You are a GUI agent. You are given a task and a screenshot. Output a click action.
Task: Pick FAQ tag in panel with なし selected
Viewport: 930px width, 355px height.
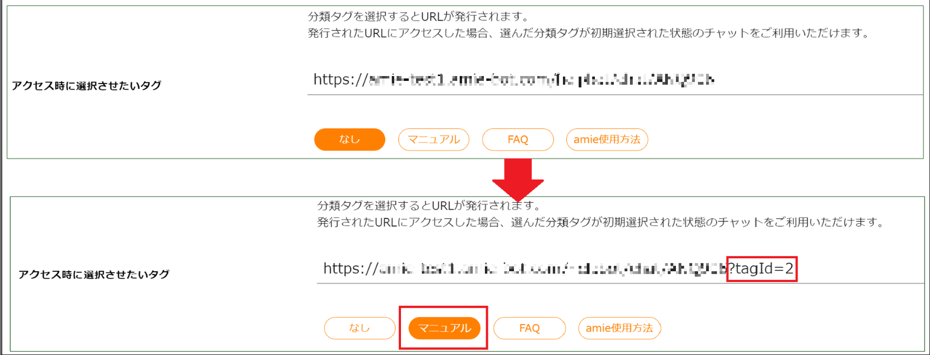[518, 139]
